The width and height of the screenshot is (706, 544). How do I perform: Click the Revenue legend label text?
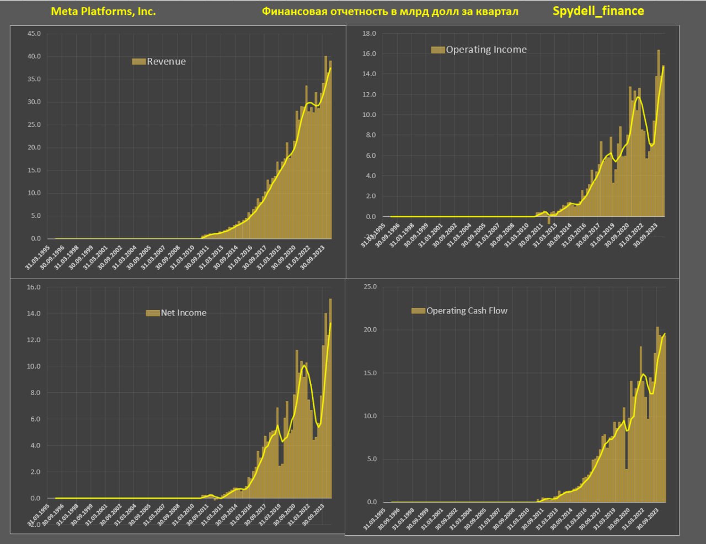pyautogui.click(x=166, y=62)
